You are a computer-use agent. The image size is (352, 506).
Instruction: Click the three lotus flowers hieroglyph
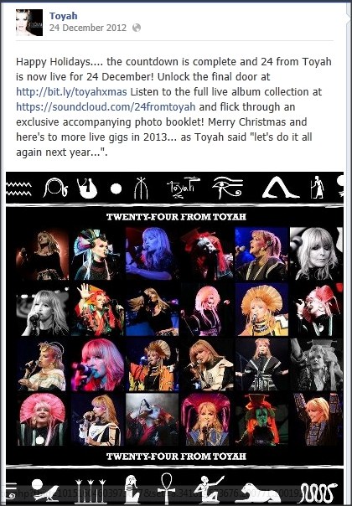pyautogui.click(x=91, y=491)
